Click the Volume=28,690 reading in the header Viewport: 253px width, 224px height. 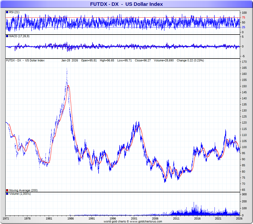(164, 60)
